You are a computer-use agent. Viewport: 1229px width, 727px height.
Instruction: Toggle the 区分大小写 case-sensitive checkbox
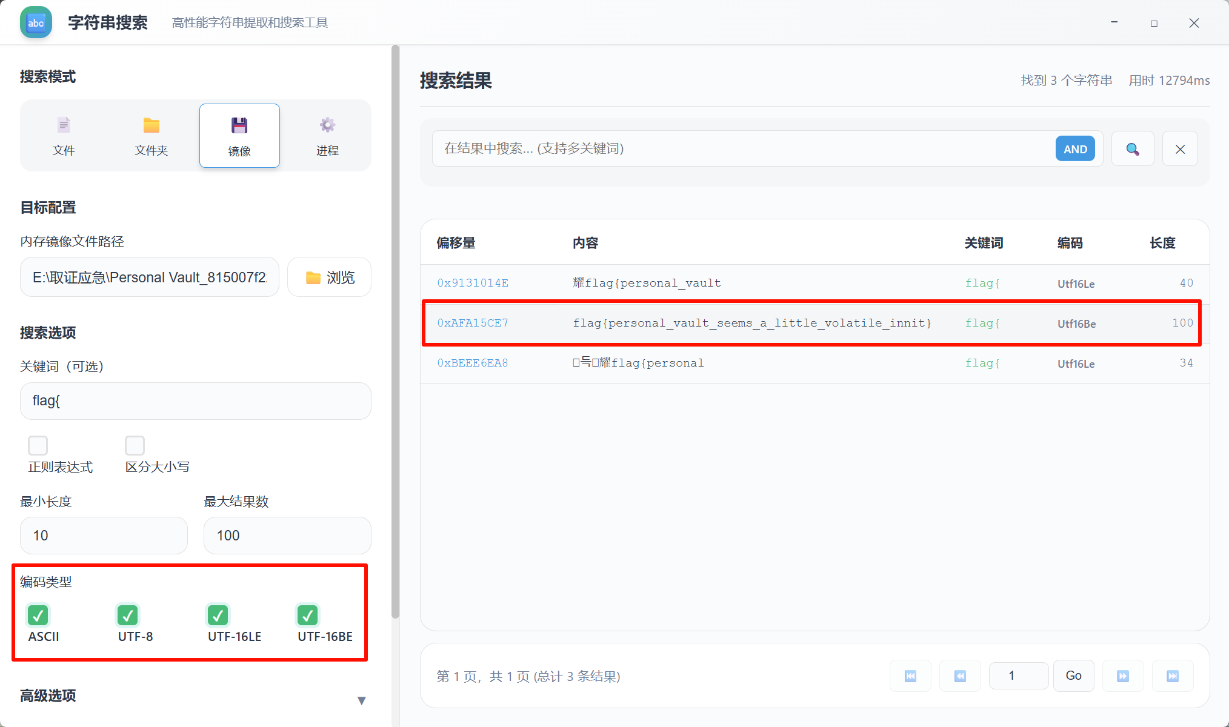click(x=135, y=445)
